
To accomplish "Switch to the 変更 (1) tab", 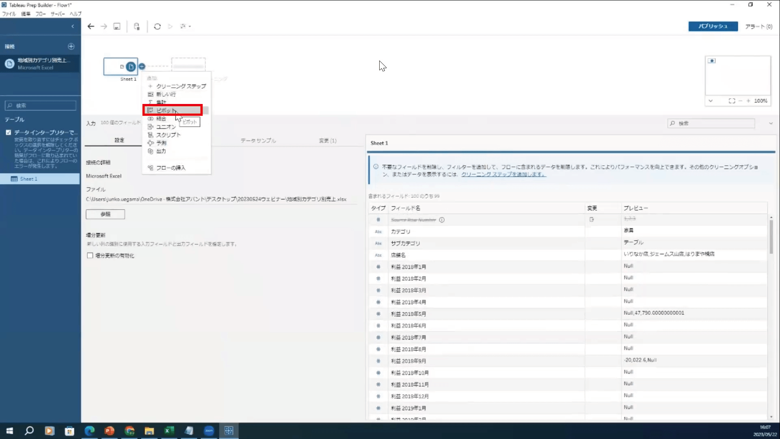I will click(x=328, y=141).
